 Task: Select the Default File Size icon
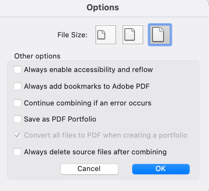pyautogui.click(x=133, y=35)
